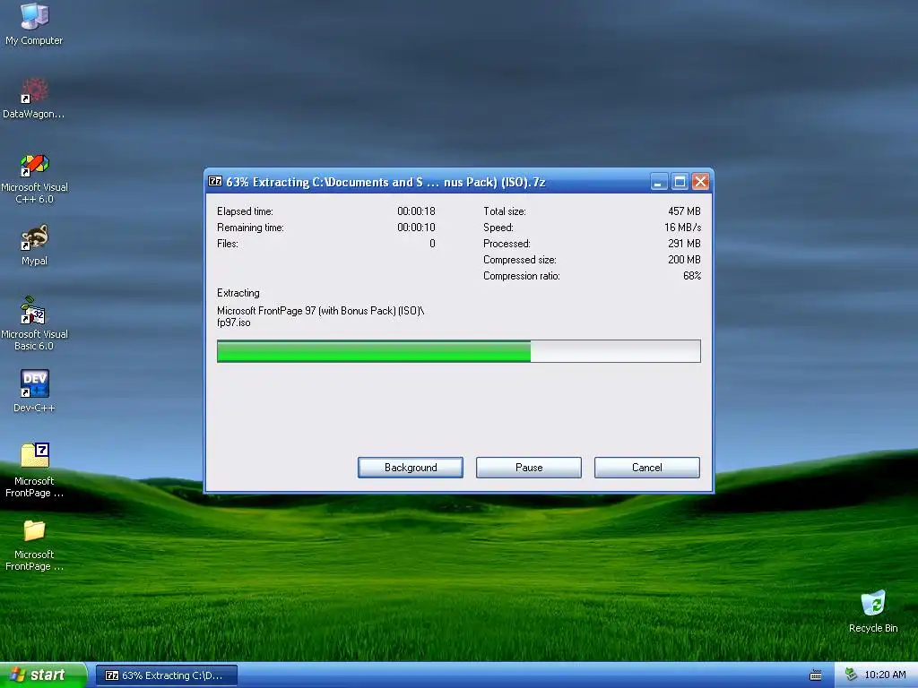
Task: Launch Mypal browser shortcut
Action: [34, 245]
